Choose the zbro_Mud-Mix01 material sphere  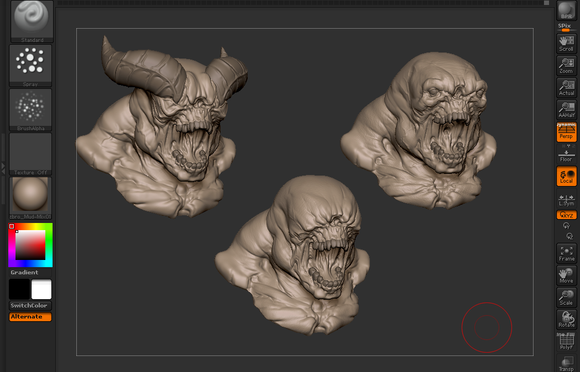tap(30, 198)
